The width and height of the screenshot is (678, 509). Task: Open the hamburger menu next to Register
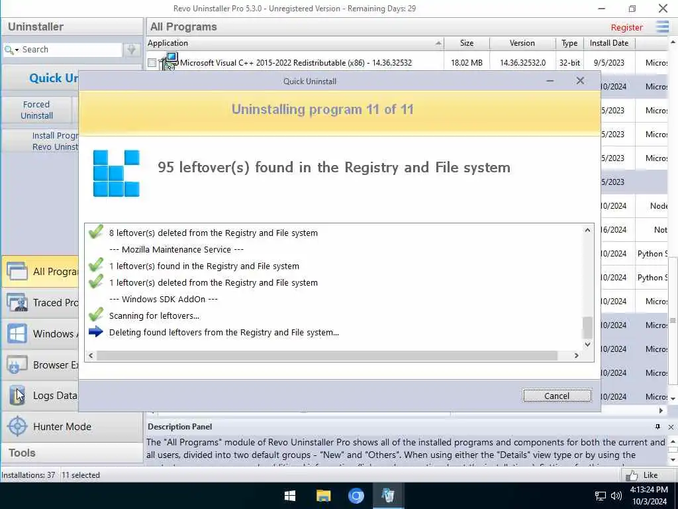pyautogui.click(x=662, y=27)
